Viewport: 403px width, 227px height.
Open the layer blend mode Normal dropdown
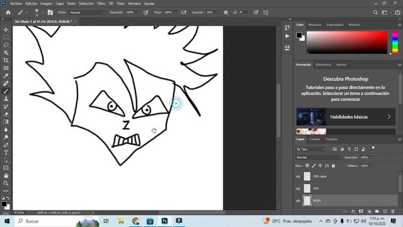[319, 158]
